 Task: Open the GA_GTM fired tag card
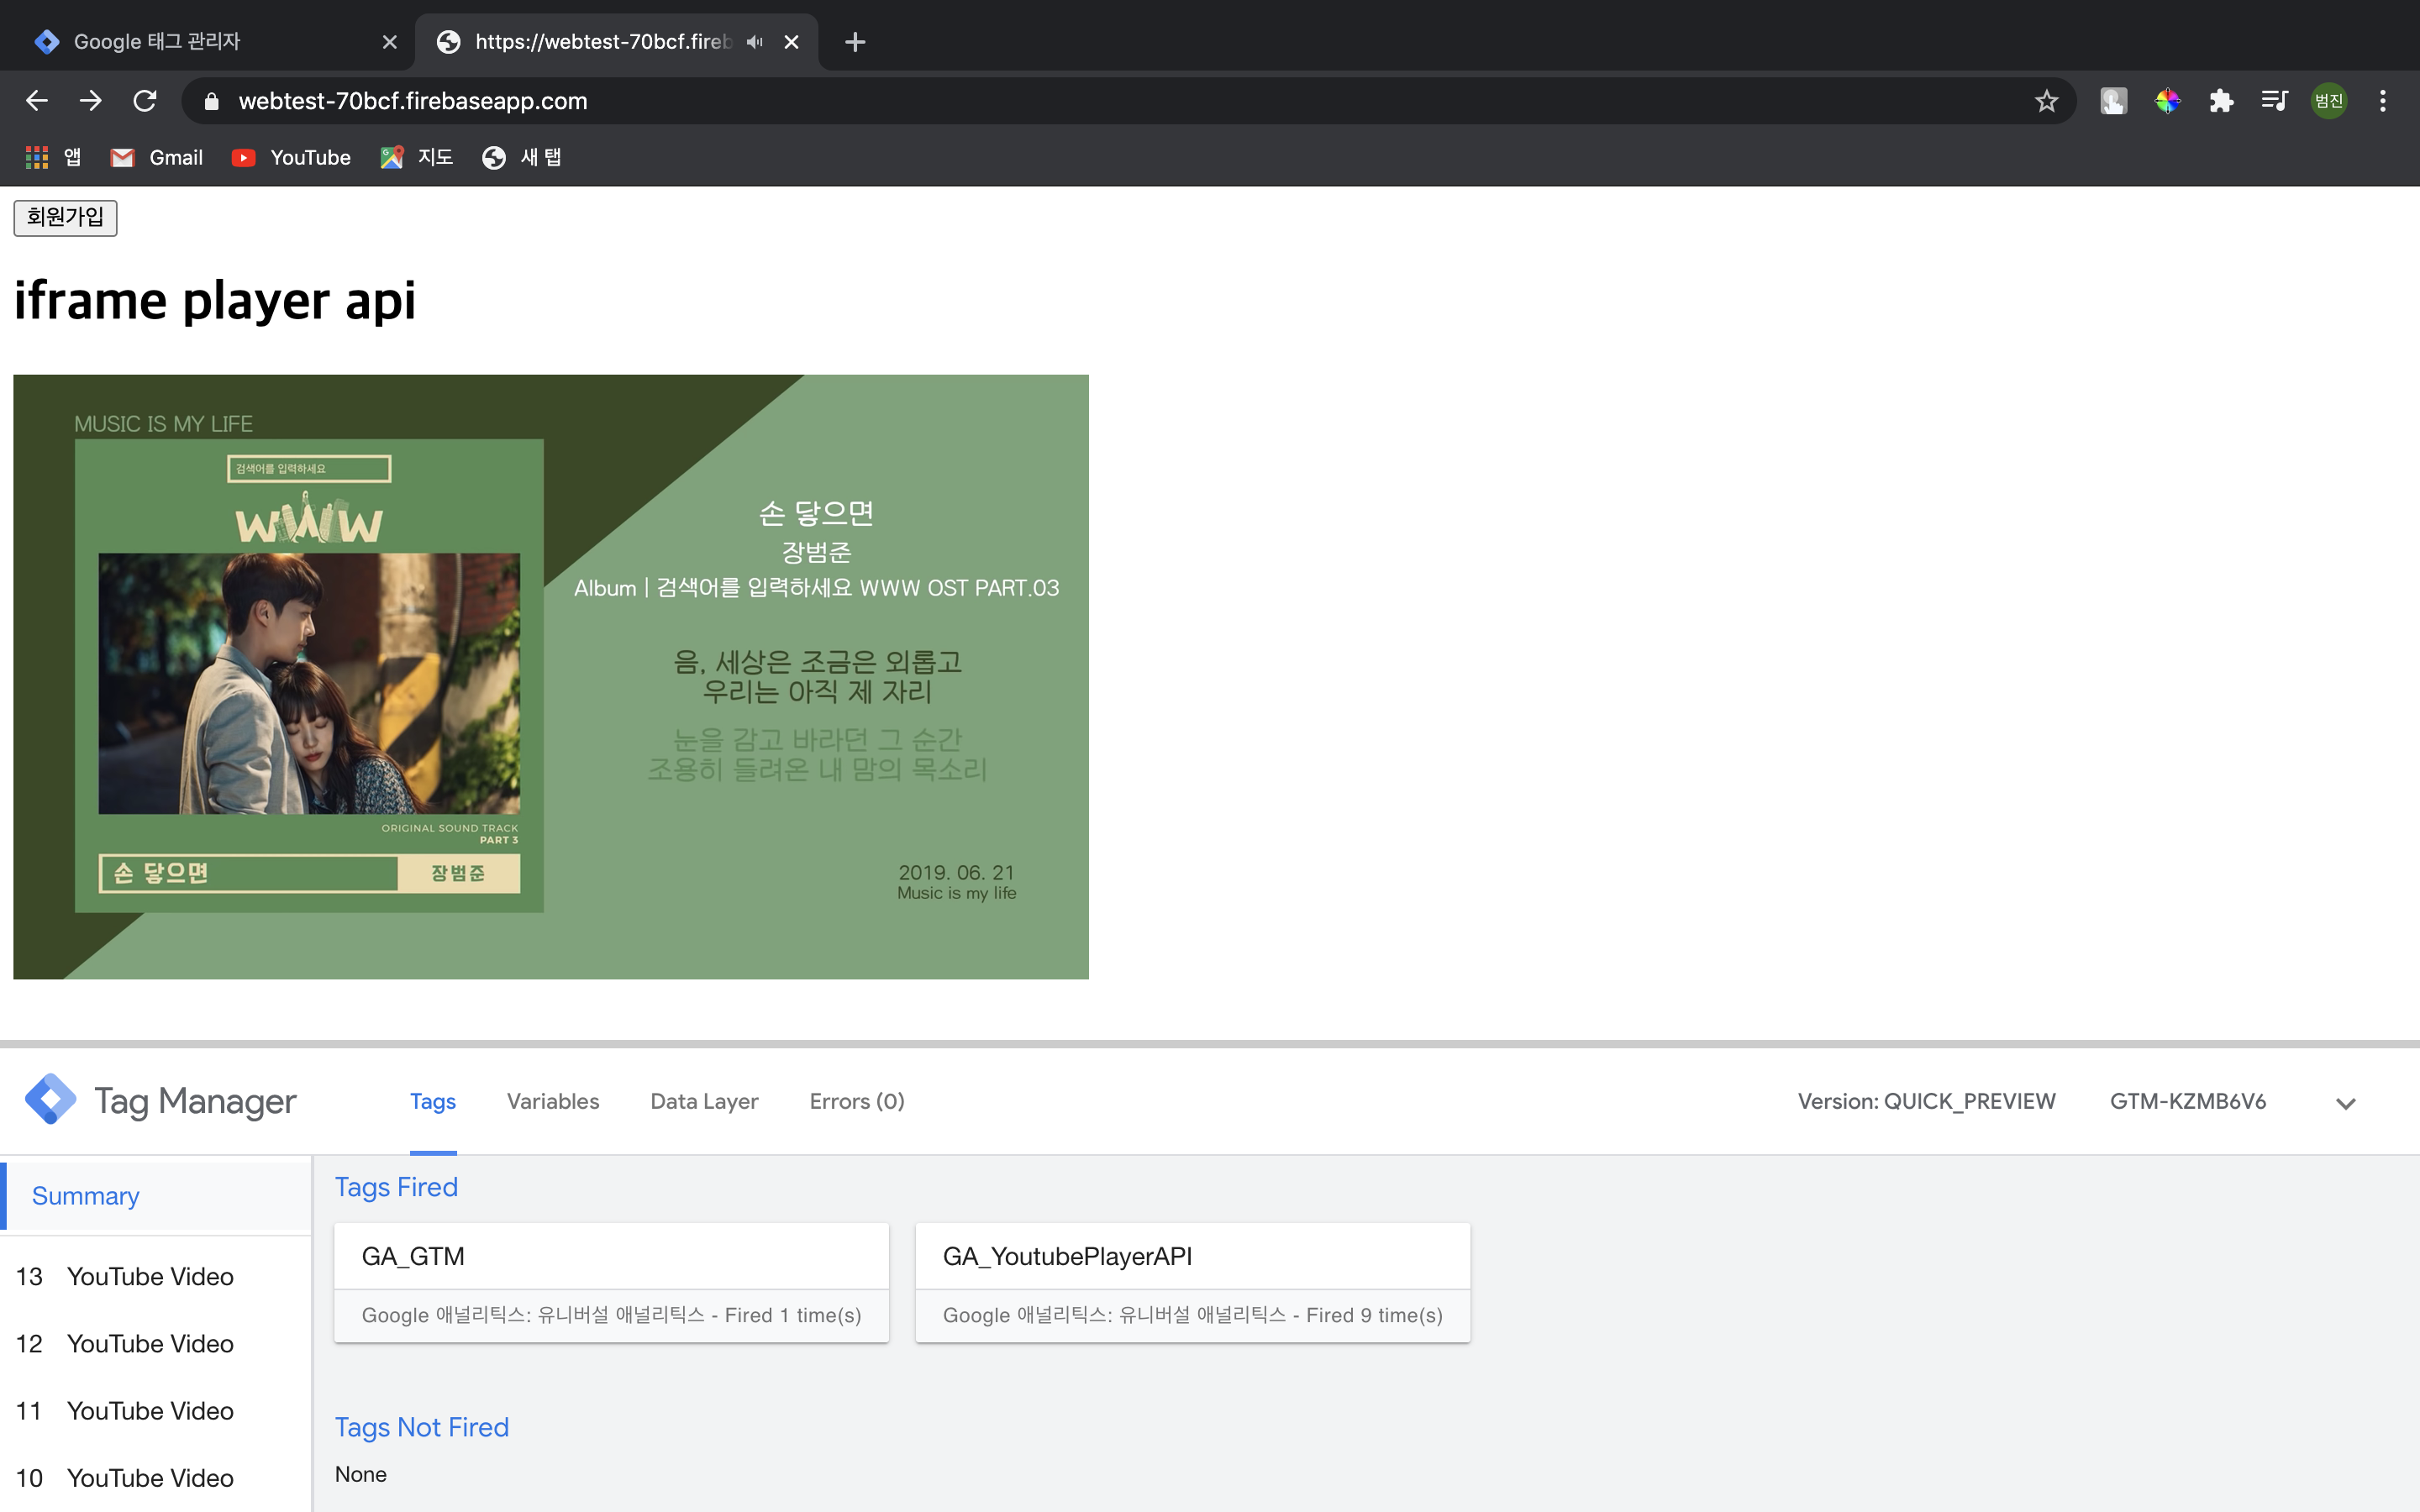point(611,1282)
